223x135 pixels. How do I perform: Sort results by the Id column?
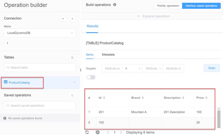pyautogui.click(x=104, y=98)
